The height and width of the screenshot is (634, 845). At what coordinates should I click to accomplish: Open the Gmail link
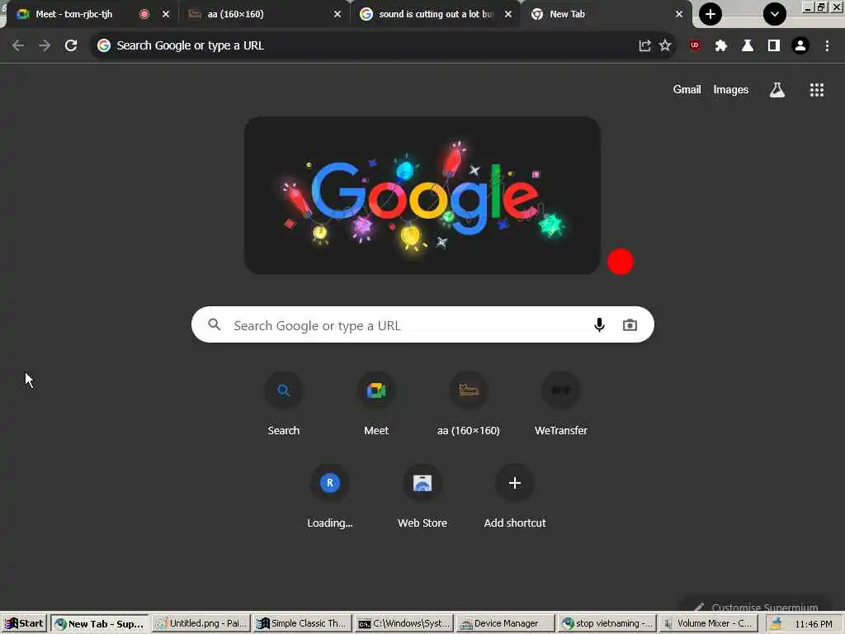pos(687,90)
